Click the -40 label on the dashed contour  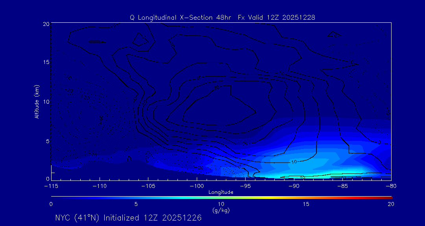coord(101,119)
